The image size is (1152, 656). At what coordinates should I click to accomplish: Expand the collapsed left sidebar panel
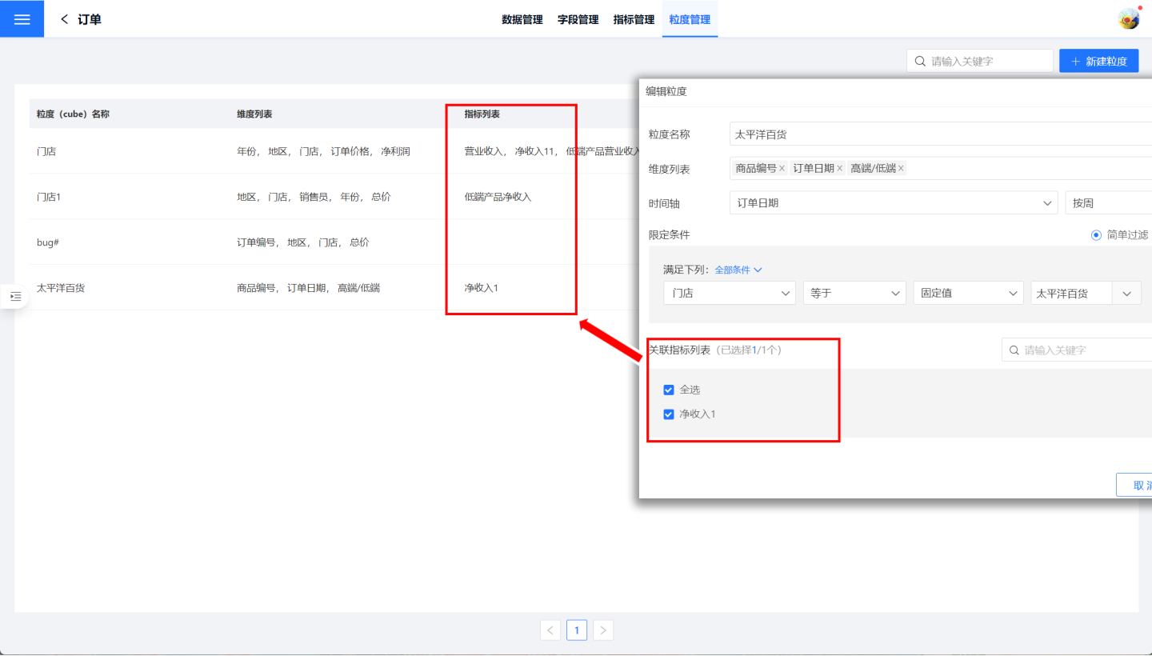[15, 297]
